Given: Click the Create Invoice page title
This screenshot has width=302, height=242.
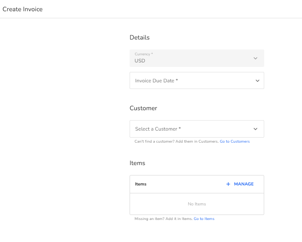Looking at the screenshot, I should (x=22, y=9).
